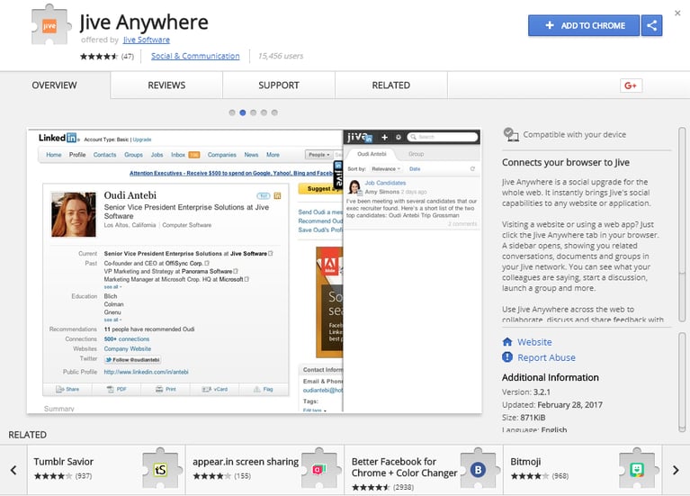
Task: Open the Social & Communication category link
Action: 195,56
